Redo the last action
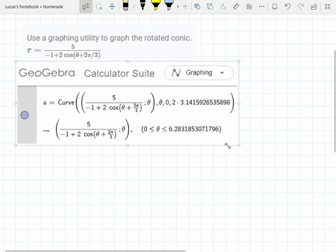The height and width of the screenshot is (252, 336). 301,6
